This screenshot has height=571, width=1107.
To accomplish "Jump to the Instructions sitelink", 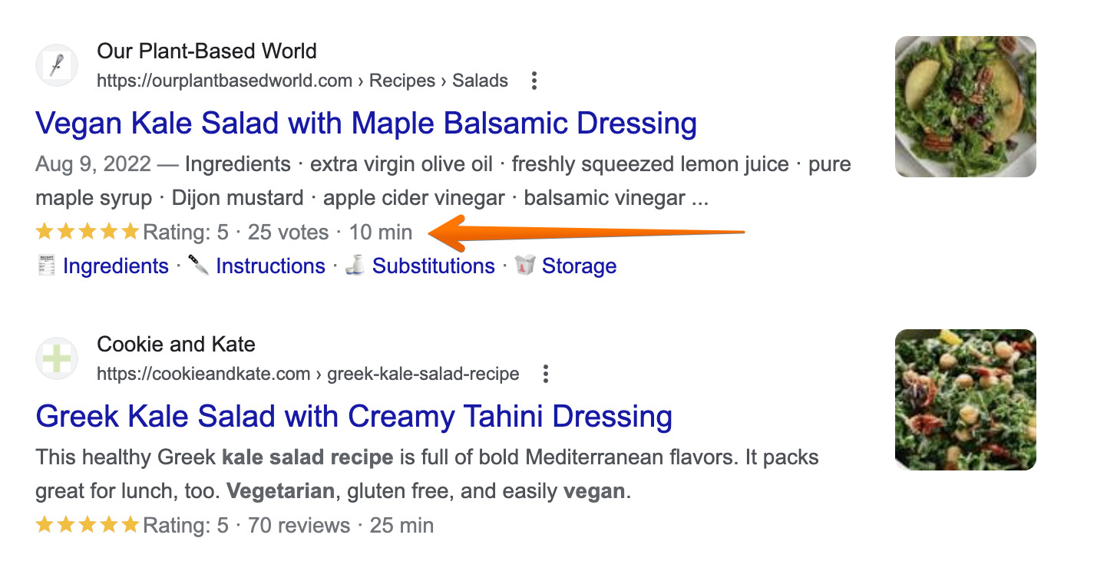I will coord(270,266).
